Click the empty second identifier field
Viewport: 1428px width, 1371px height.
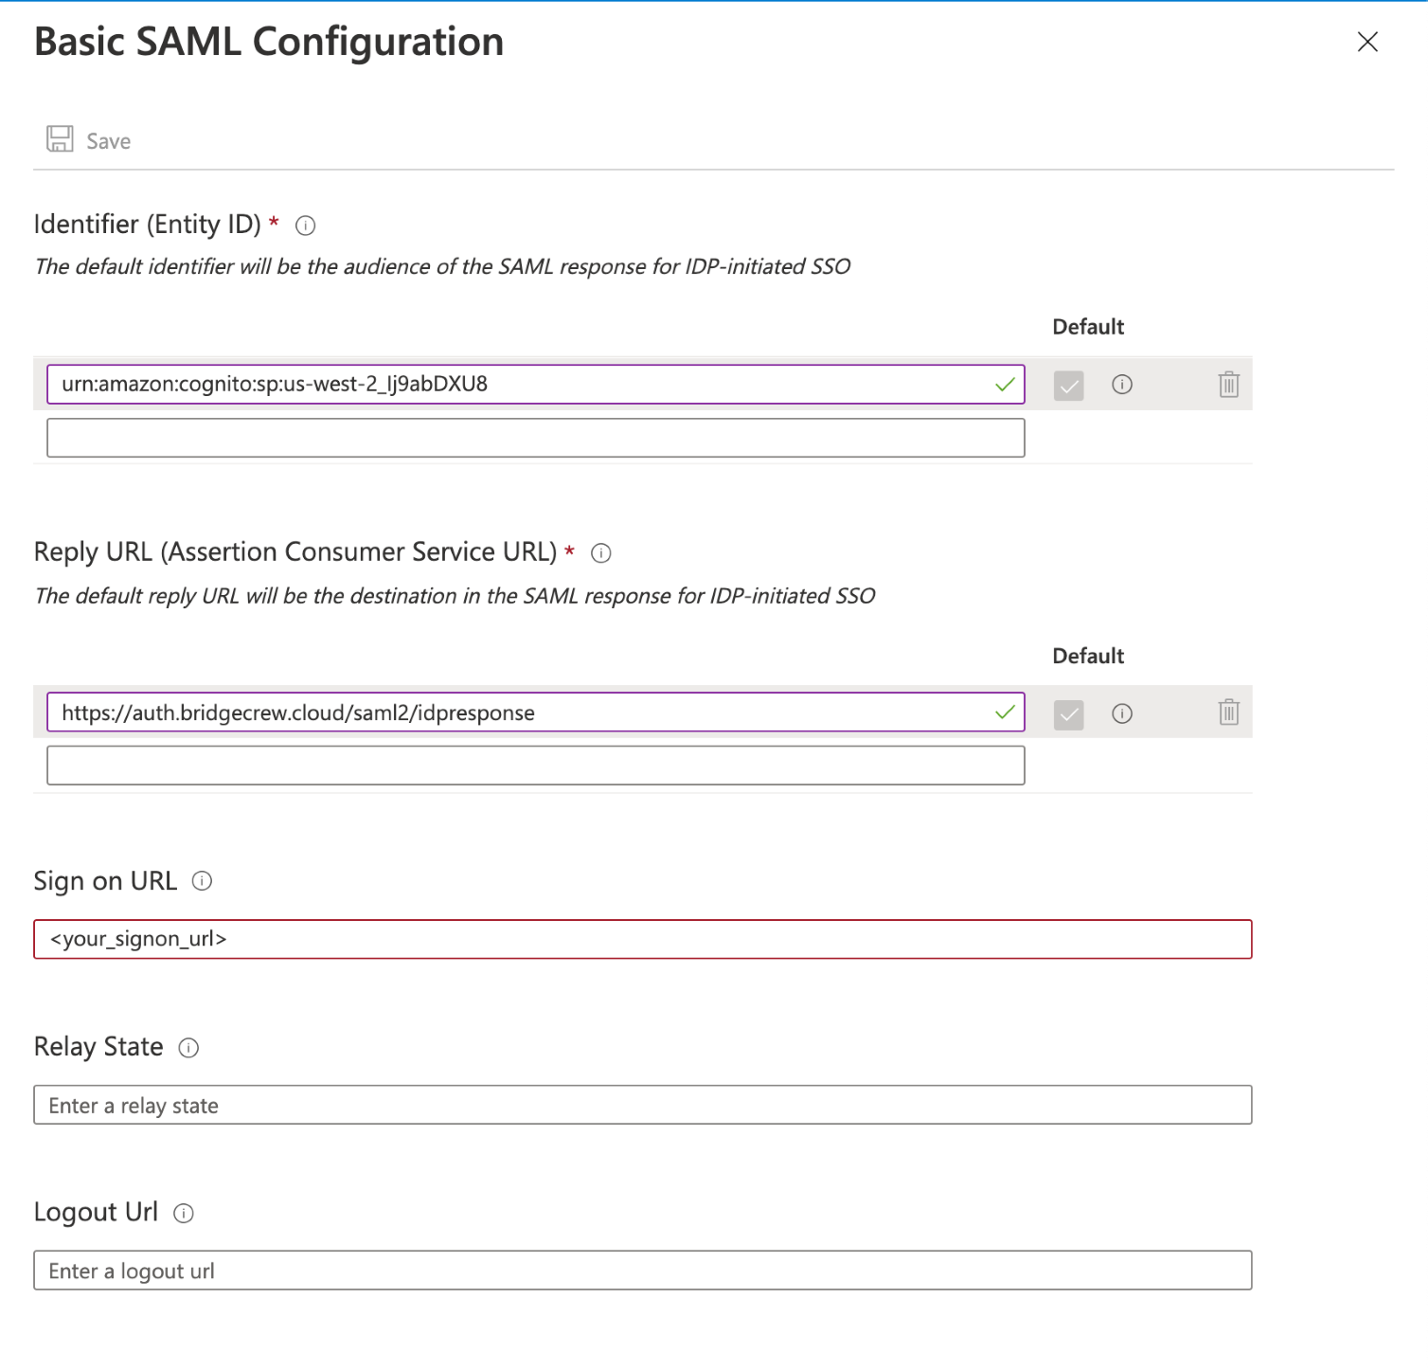tap(535, 438)
